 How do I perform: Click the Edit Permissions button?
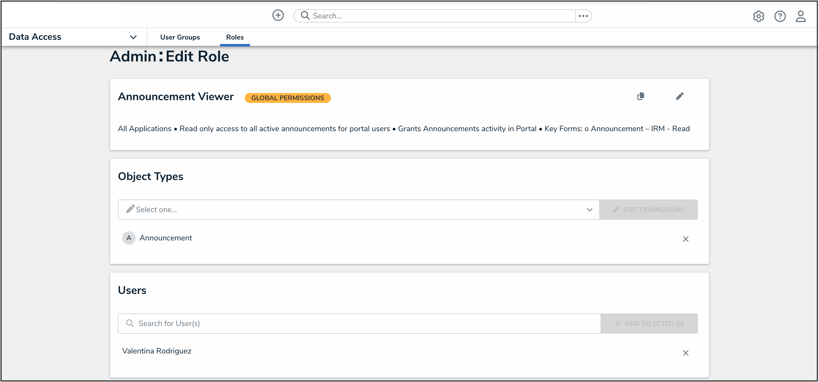point(648,209)
